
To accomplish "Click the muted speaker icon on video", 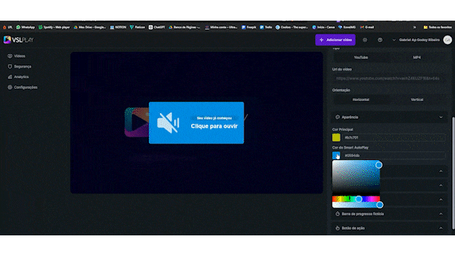I will (168, 123).
